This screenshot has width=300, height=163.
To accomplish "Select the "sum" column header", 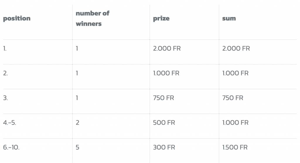I will (229, 18).
